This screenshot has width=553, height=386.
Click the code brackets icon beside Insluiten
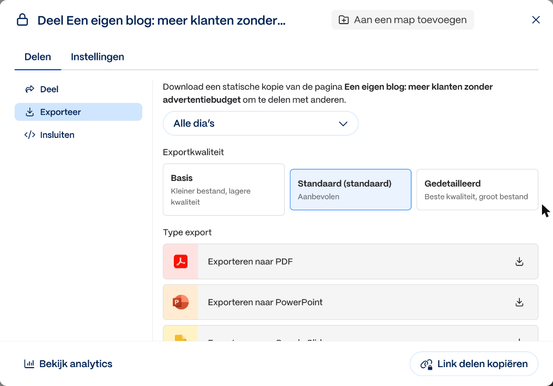[x=29, y=135]
